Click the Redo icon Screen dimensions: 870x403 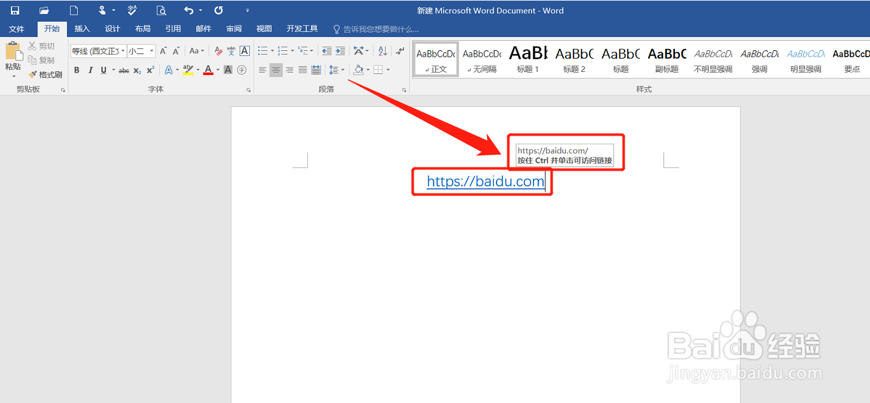219,10
